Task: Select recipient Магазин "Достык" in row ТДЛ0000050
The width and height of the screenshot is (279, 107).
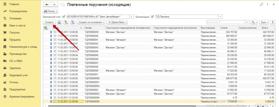Action: (164, 71)
